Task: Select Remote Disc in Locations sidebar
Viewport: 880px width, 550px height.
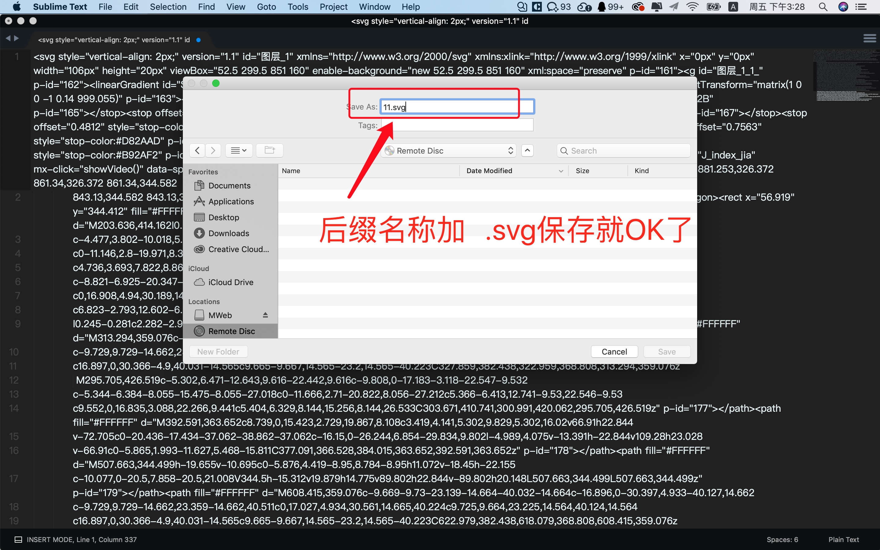Action: click(231, 331)
